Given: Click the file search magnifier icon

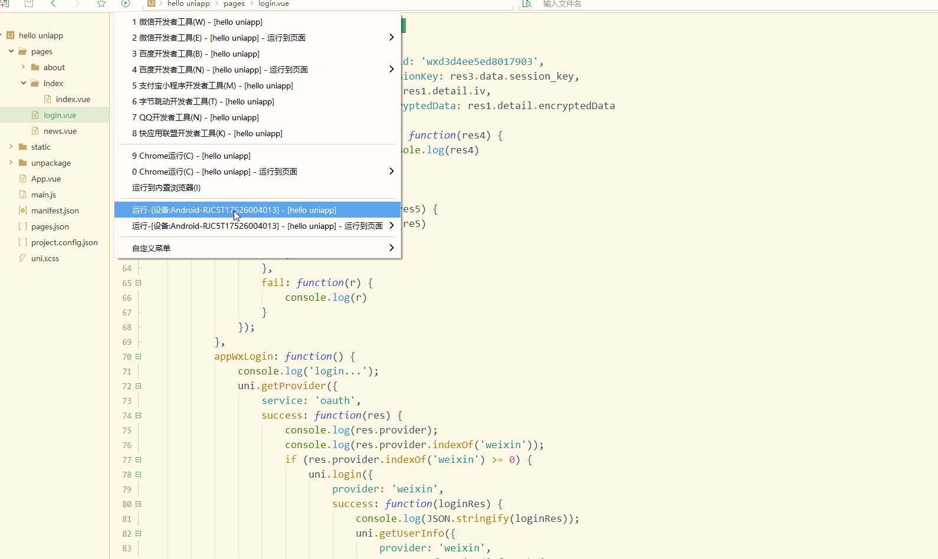Looking at the screenshot, I should 527,4.
